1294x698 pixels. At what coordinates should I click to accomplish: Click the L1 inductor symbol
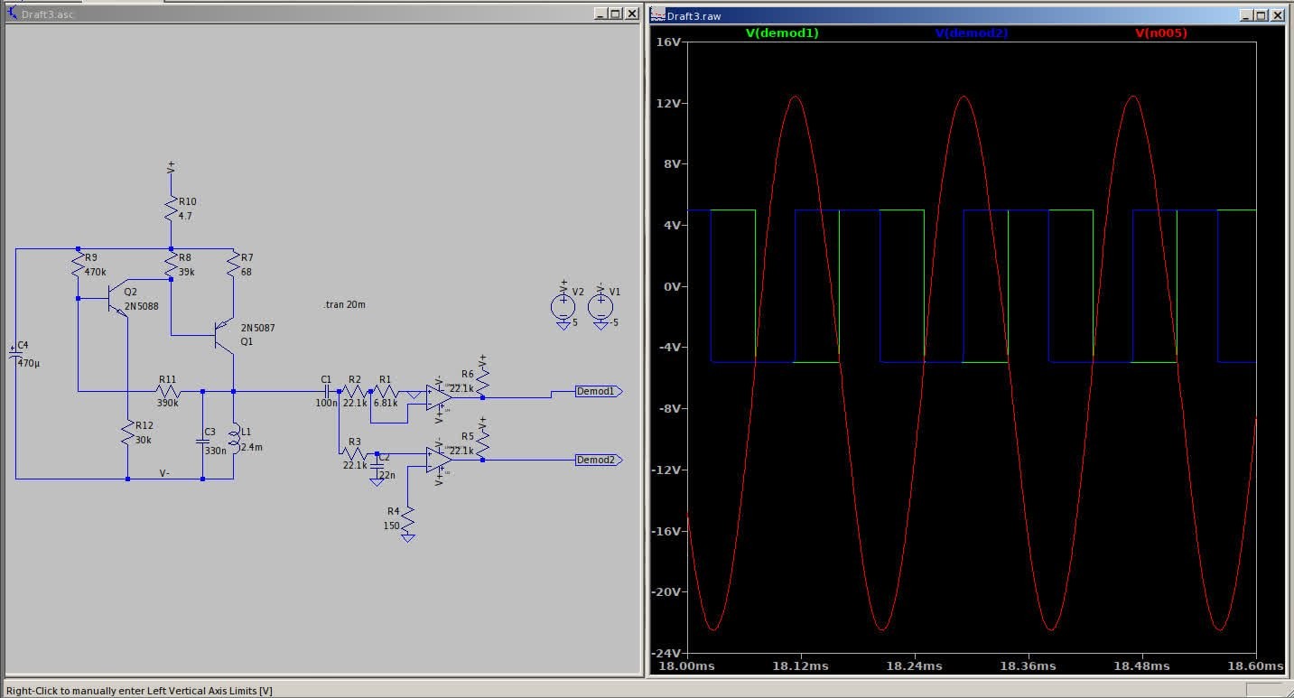[x=234, y=439]
